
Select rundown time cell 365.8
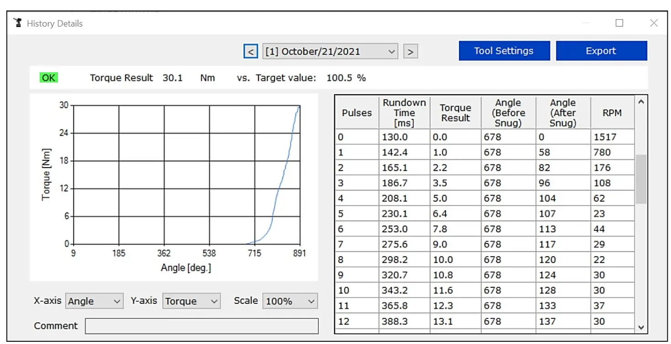pyautogui.click(x=404, y=306)
